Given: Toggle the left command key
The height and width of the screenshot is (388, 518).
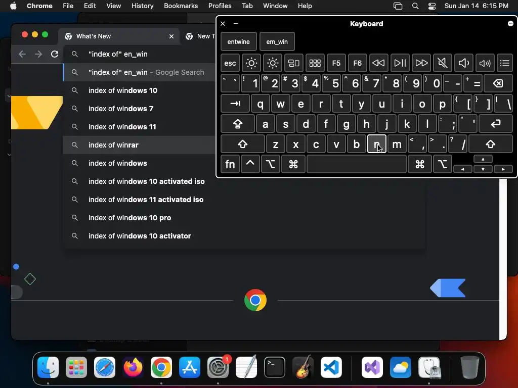Looking at the screenshot, I should 293,164.
